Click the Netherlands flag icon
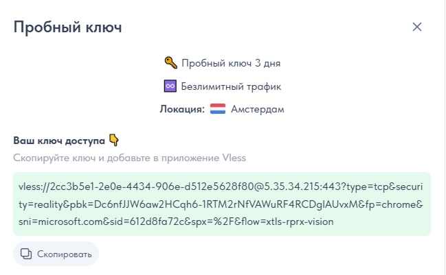The image size is (446, 275). (x=218, y=109)
